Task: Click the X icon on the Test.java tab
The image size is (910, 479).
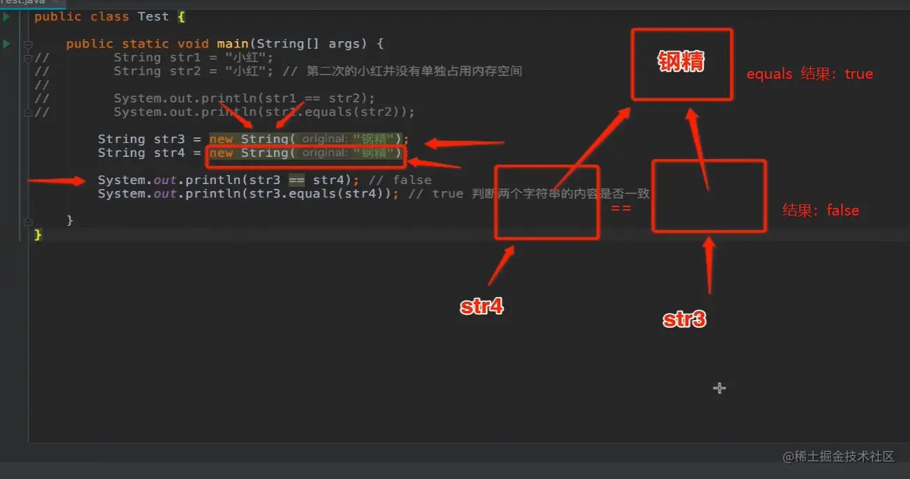Action: 56,2
